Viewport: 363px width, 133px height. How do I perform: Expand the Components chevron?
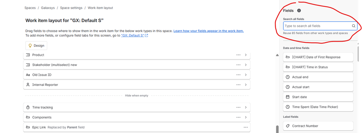[x=246, y=117]
